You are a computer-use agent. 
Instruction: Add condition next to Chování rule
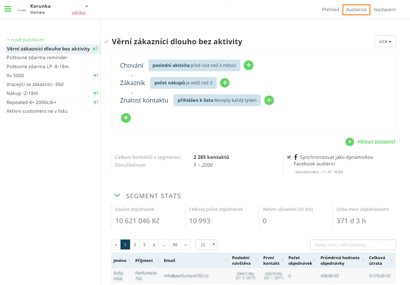[x=248, y=65]
